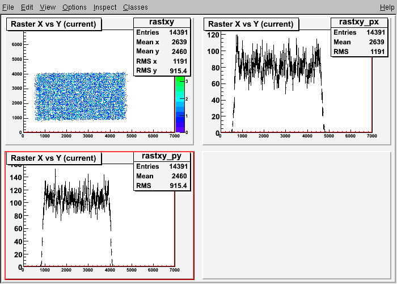Click the top-right Raster X vs Y title
Image resolution: width=397 pixels, height=284 pixels.
tap(251, 24)
